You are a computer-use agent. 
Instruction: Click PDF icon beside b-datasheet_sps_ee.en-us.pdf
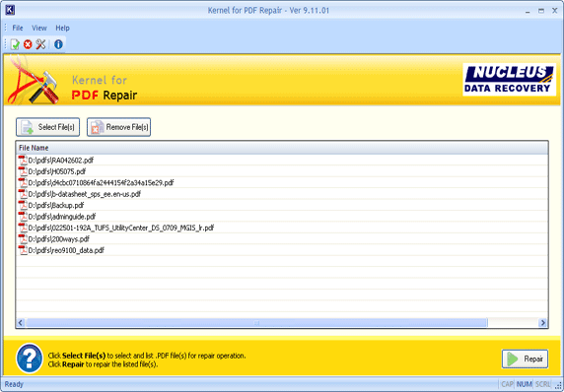pos(23,194)
